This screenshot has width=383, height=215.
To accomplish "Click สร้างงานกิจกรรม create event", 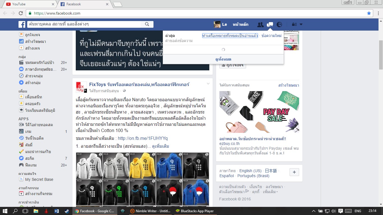I will pos(39,194).
